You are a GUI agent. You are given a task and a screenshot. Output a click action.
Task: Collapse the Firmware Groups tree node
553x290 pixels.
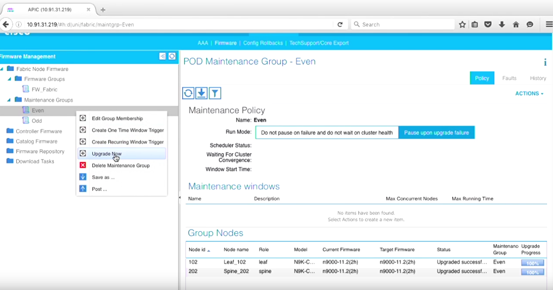click(x=9, y=79)
